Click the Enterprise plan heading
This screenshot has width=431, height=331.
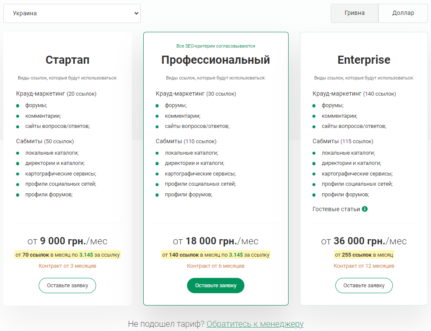pos(364,60)
